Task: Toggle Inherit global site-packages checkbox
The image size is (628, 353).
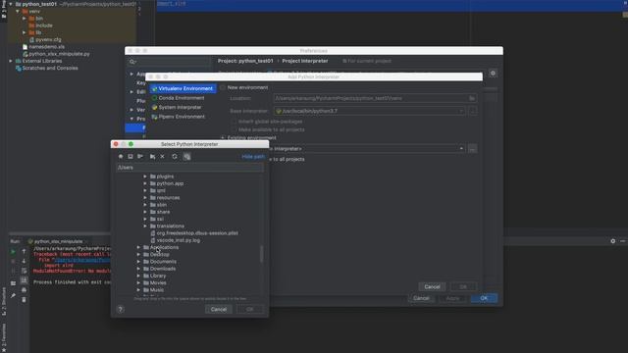Action: (x=234, y=122)
